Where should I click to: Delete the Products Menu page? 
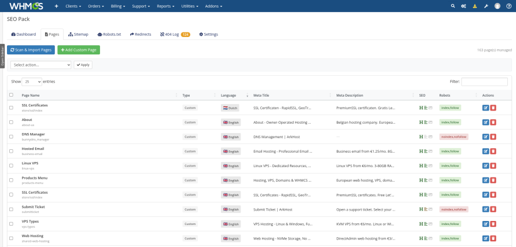493,180
